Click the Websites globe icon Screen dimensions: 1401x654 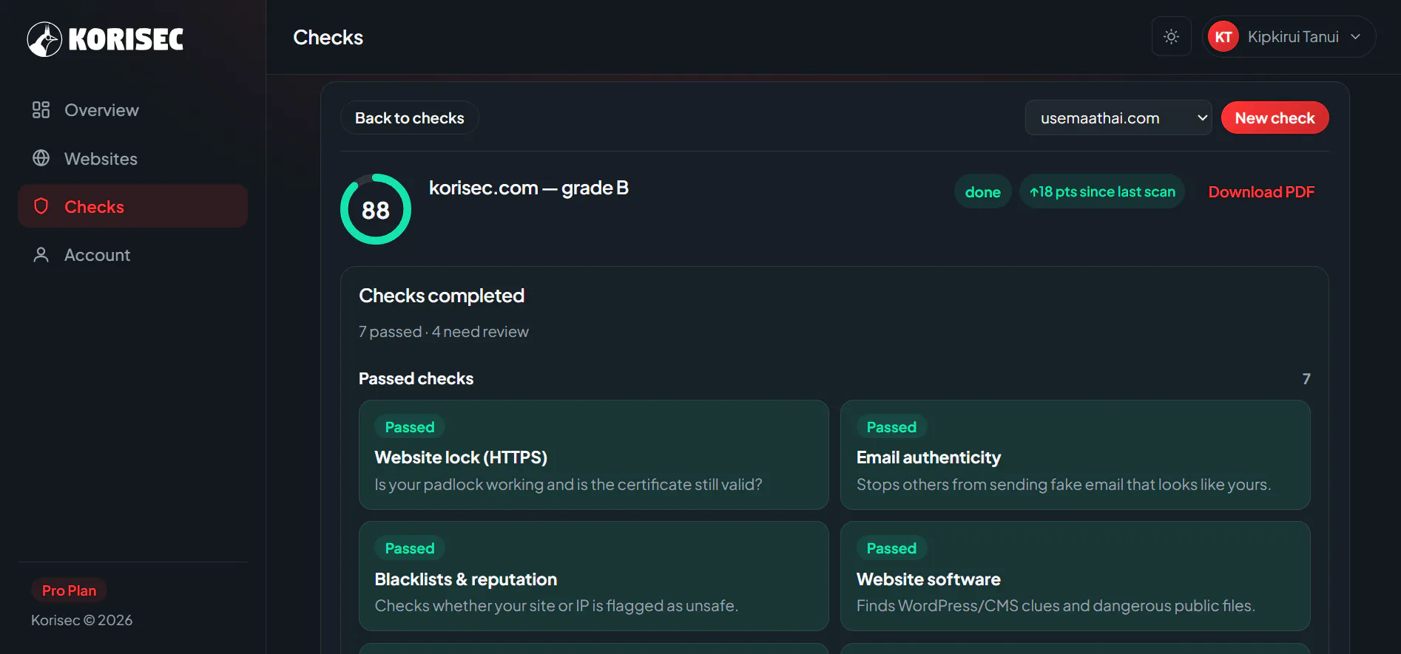pyautogui.click(x=41, y=158)
